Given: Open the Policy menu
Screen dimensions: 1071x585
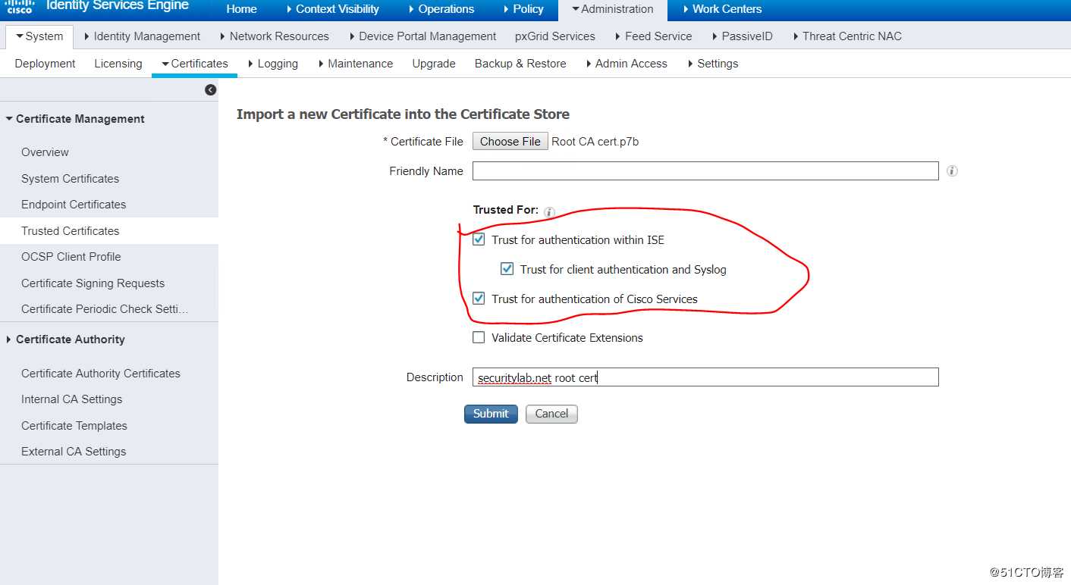Looking at the screenshot, I should click(x=523, y=9).
